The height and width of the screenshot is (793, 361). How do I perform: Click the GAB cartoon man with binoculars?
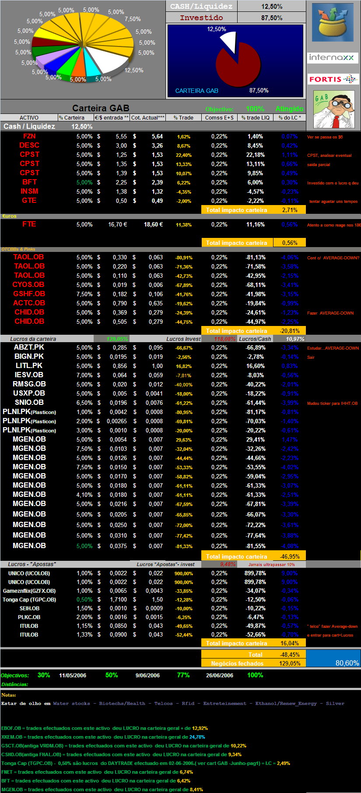coord(334,110)
